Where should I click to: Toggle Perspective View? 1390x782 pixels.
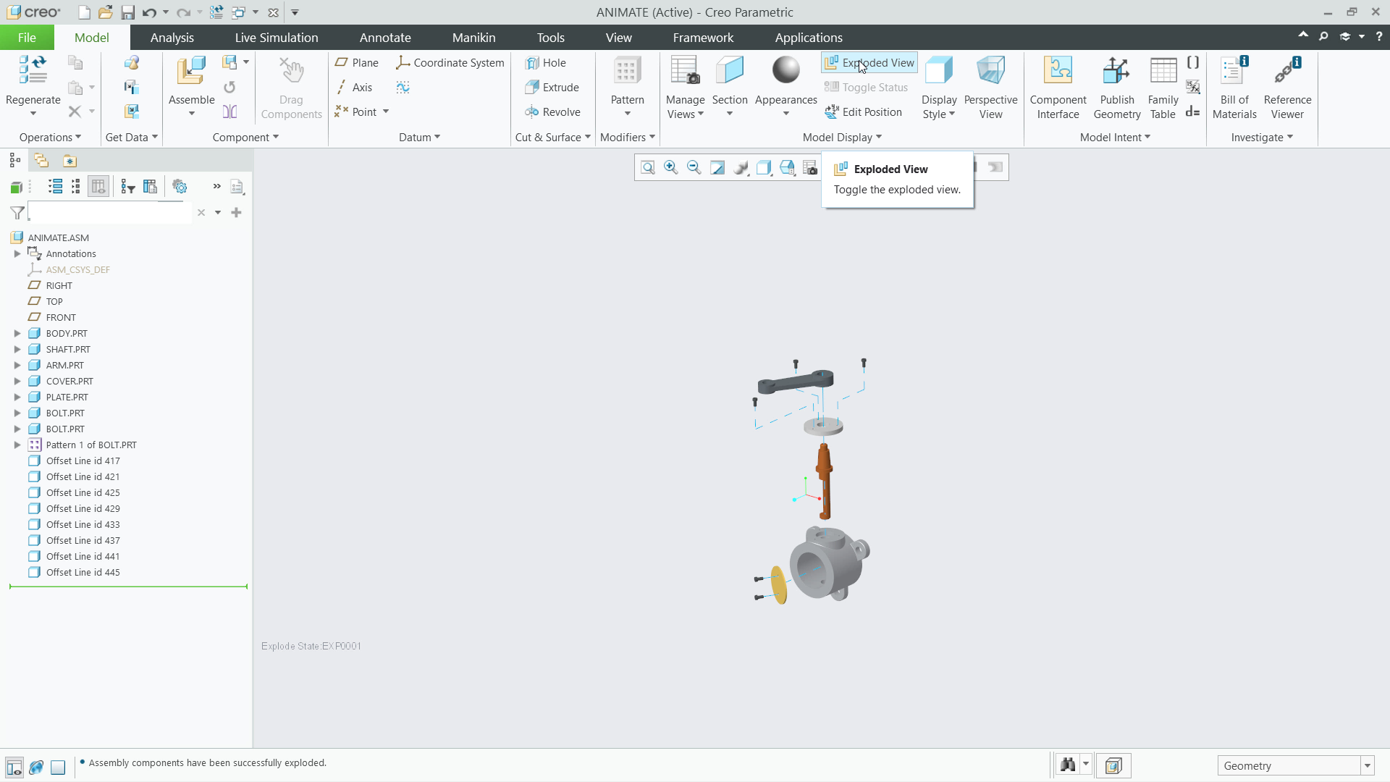[990, 87]
